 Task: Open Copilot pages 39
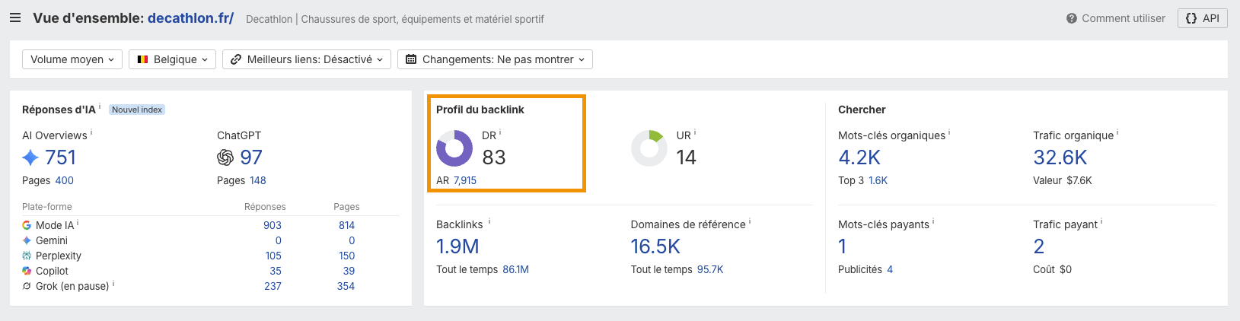pyautogui.click(x=349, y=271)
